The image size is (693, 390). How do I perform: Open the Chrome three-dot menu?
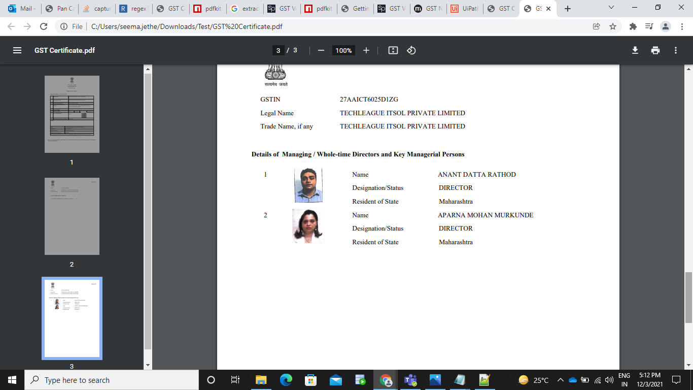click(682, 26)
